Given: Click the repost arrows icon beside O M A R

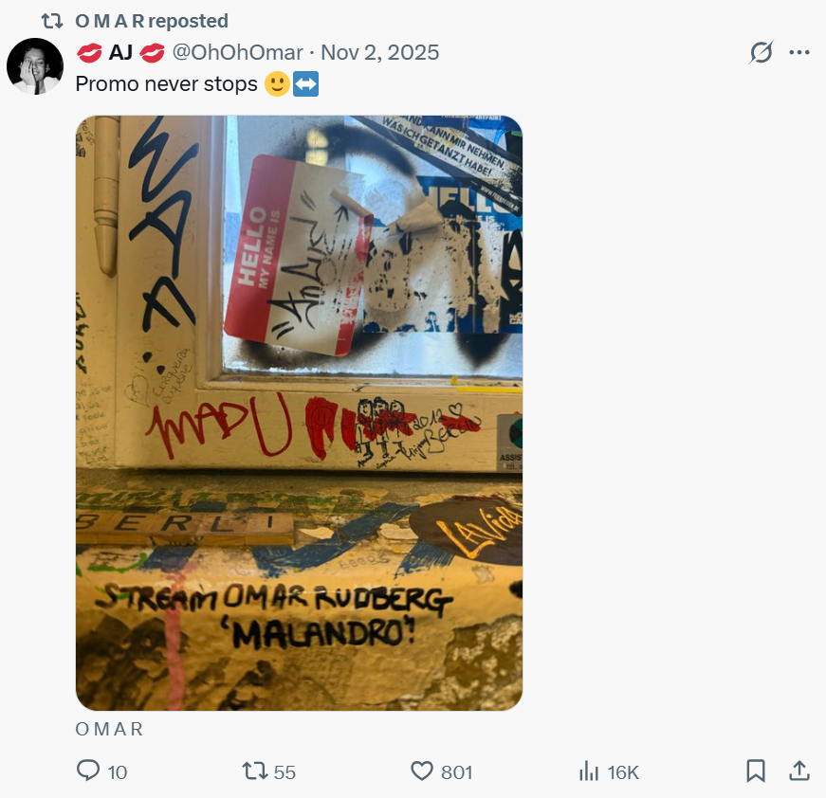Looking at the screenshot, I should 52,21.
